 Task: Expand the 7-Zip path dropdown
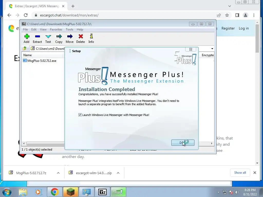click(x=212, y=48)
